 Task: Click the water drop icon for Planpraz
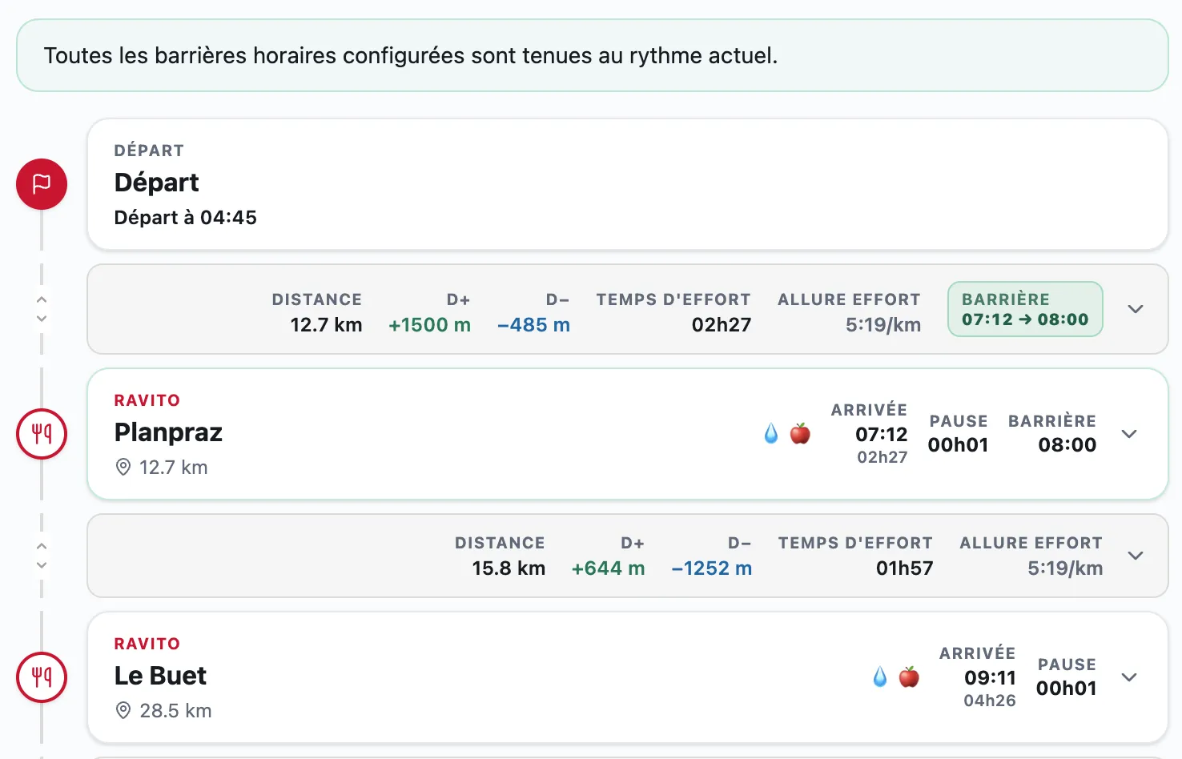tap(771, 434)
